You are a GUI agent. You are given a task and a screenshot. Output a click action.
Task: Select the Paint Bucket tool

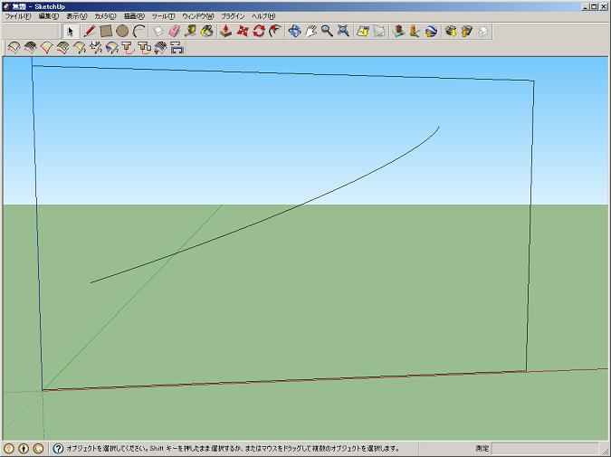click(207, 31)
